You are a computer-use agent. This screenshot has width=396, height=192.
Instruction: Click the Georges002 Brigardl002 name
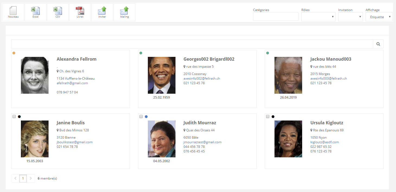[209, 59]
